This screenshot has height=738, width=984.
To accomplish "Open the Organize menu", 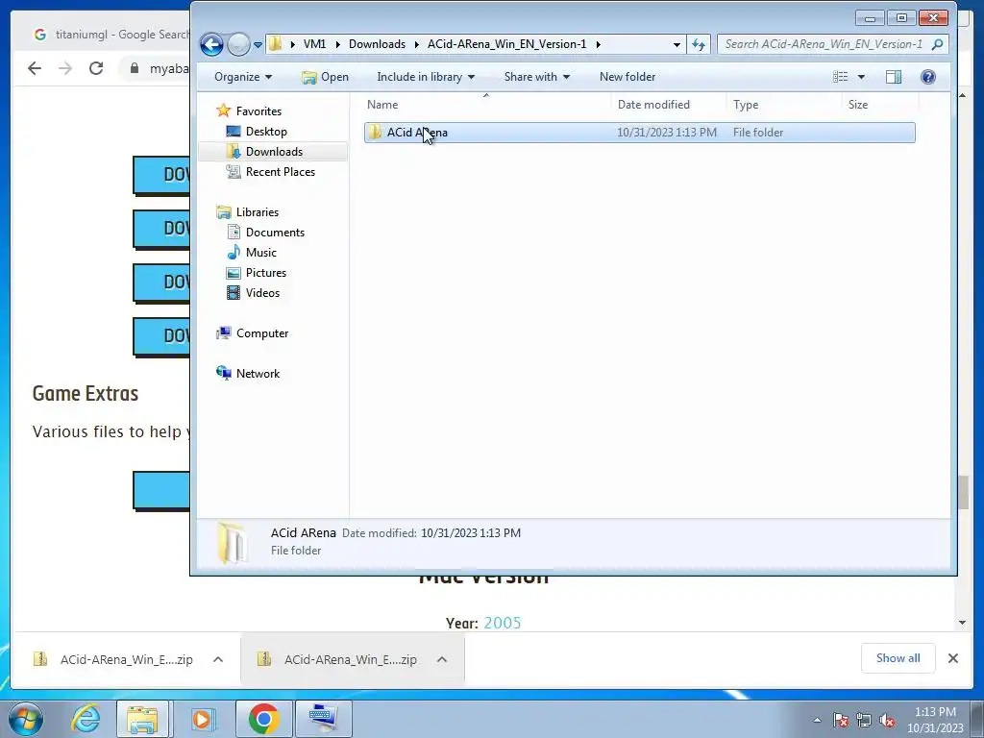I will coord(243,77).
